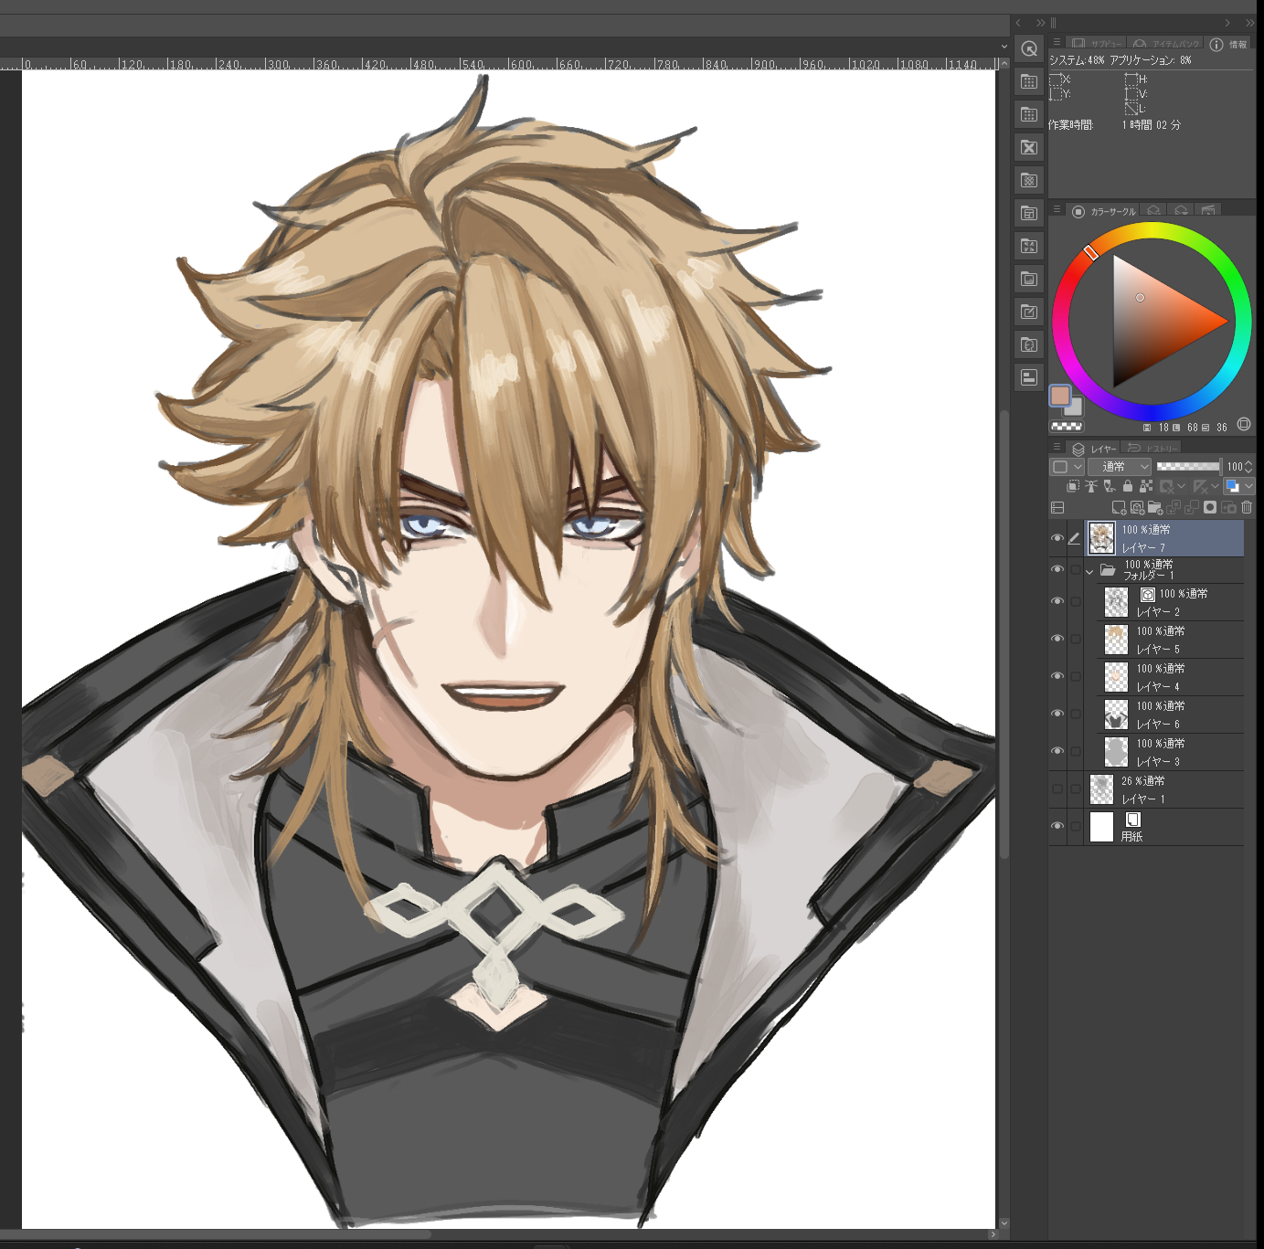Collapse the フォルダー 1 layer folder
The width and height of the screenshot is (1264, 1249).
point(1089,571)
